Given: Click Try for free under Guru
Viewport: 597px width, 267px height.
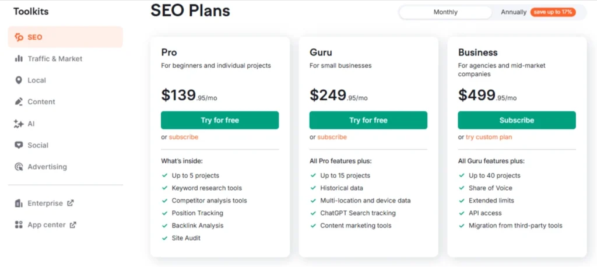Looking at the screenshot, I should (x=368, y=120).
